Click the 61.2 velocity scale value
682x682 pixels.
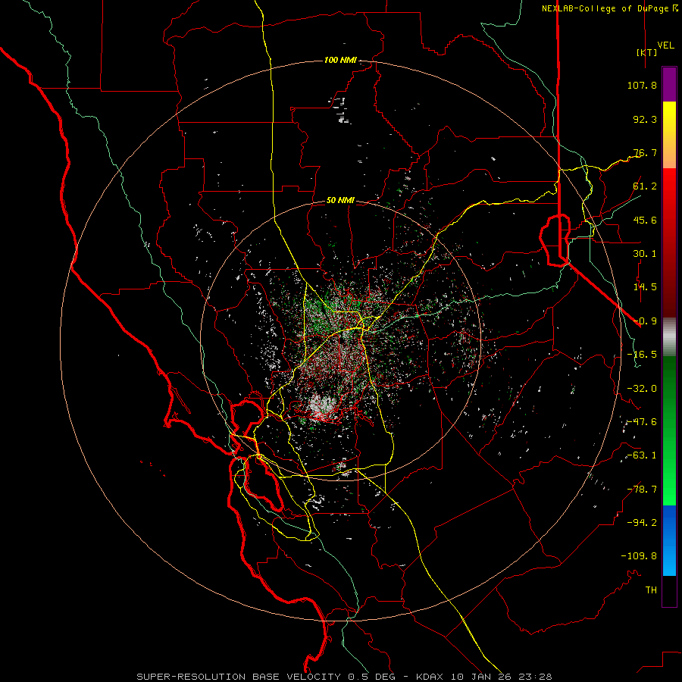[x=645, y=186]
